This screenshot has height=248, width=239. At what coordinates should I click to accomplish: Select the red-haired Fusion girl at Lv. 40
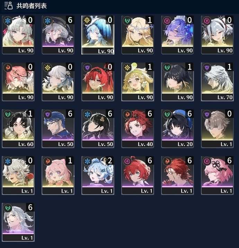(138, 128)
